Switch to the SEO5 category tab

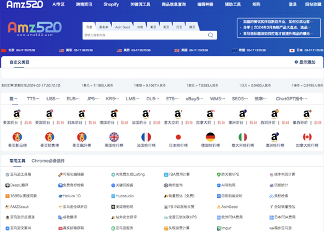[x=240, y=99]
